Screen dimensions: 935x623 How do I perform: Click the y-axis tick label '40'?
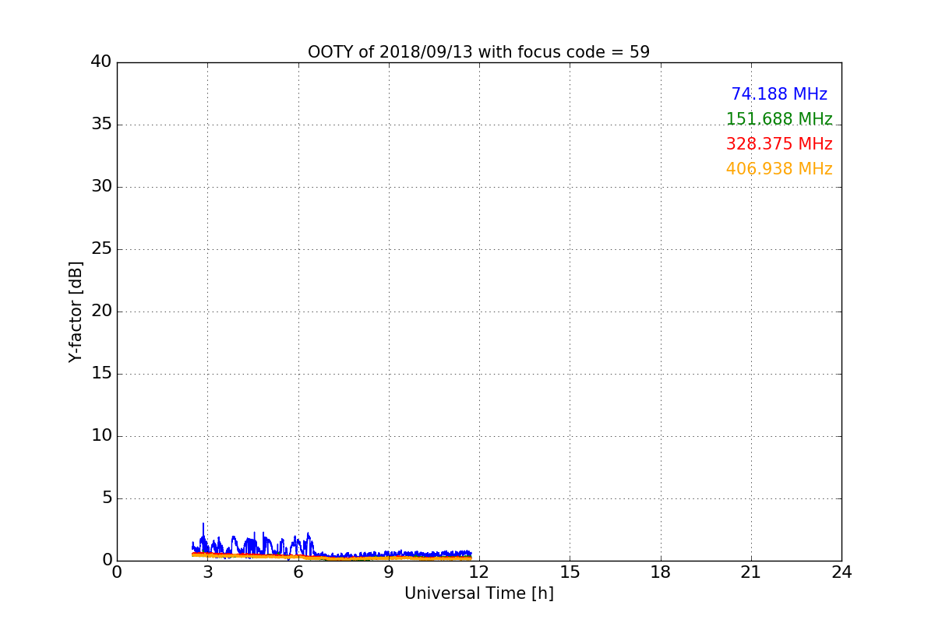[101, 62]
